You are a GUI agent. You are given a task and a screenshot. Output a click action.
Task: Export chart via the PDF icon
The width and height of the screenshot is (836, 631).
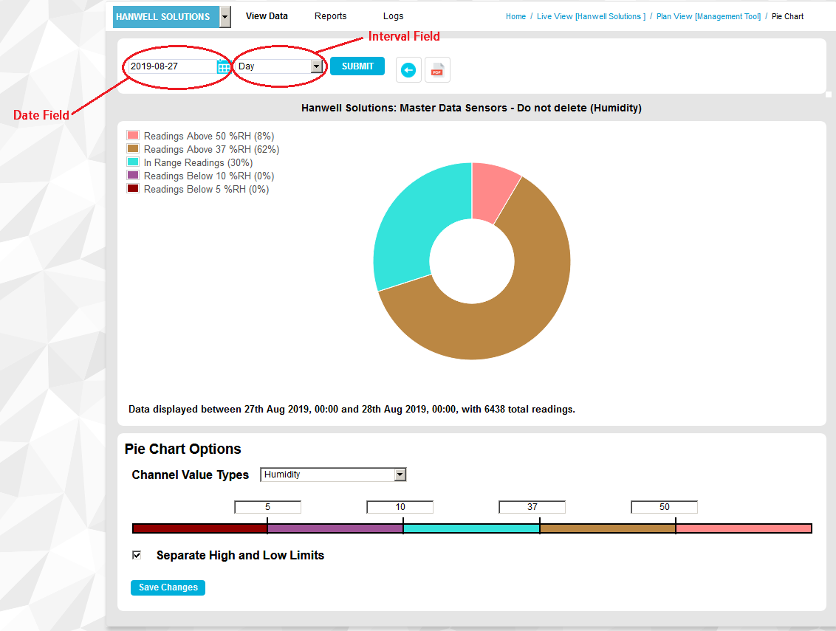click(437, 70)
